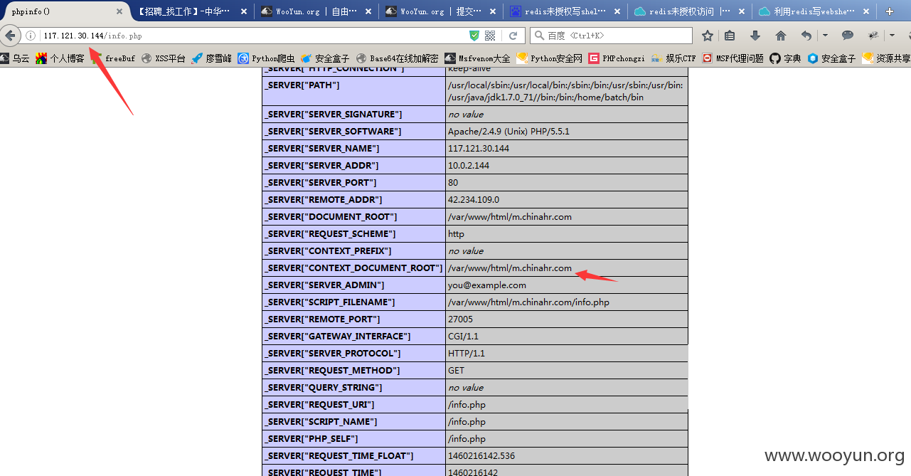Open the PHPchongzi bookmark
911x476 pixels.
tap(617, 58)
